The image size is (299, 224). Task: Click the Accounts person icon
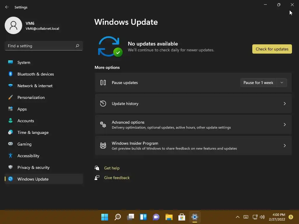click(x=11, y=120)
